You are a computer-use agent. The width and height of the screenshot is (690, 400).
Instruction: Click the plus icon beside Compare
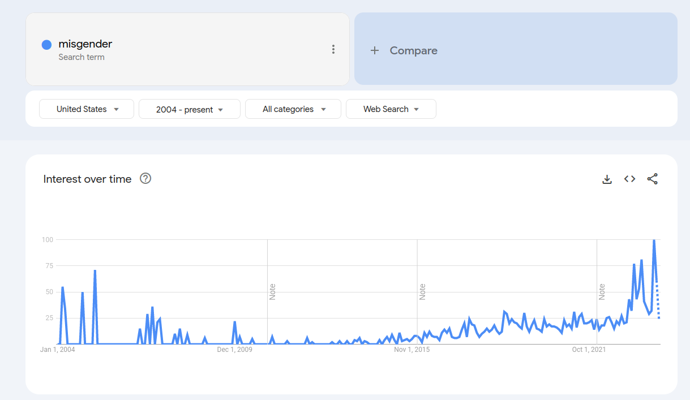pyautogui.click(x=374, y=50)
